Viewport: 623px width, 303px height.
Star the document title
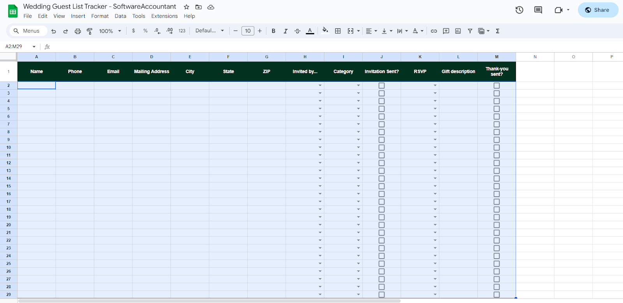coord(187,7)
